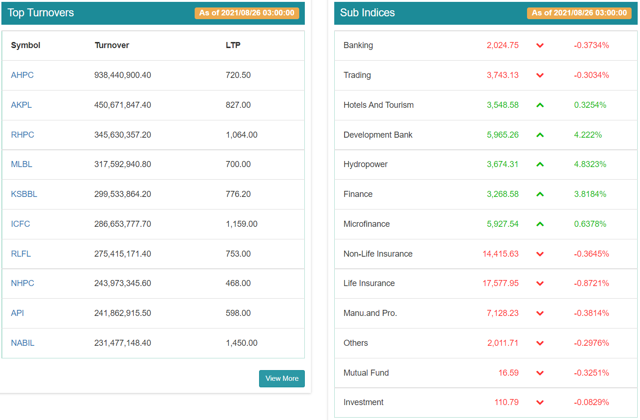Click the green up arrow beside Finance
The image size is (640, 420).
tap(540, 194)
